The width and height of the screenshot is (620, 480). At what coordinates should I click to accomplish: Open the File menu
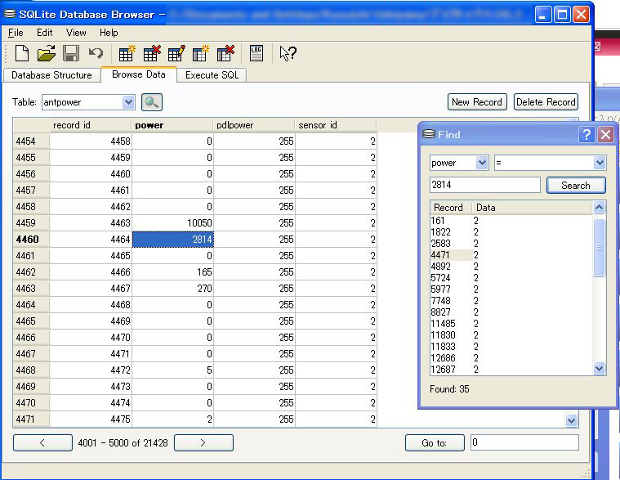16,33
